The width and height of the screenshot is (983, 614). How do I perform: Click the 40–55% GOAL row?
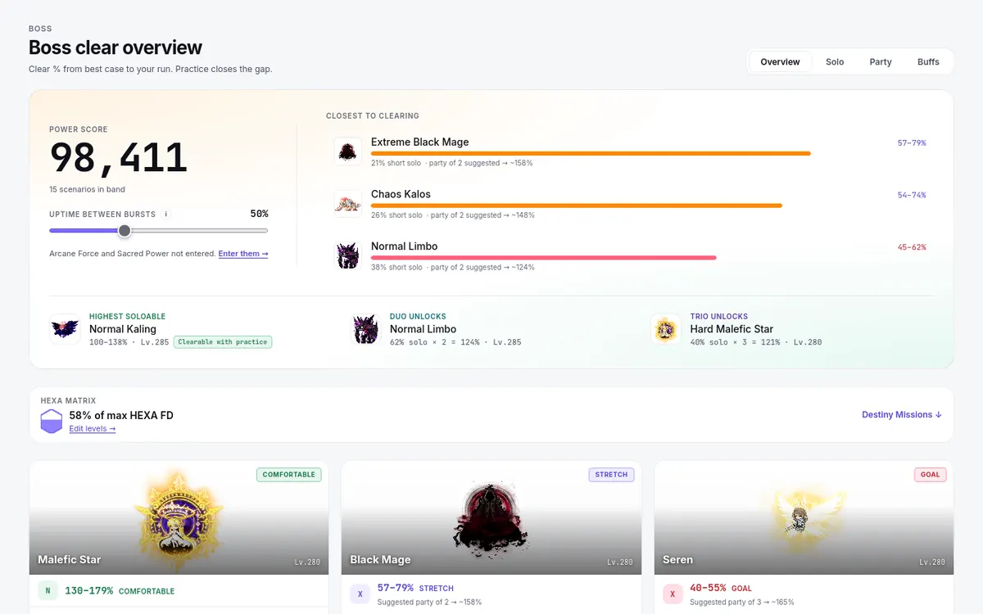[x=804, y=594]
